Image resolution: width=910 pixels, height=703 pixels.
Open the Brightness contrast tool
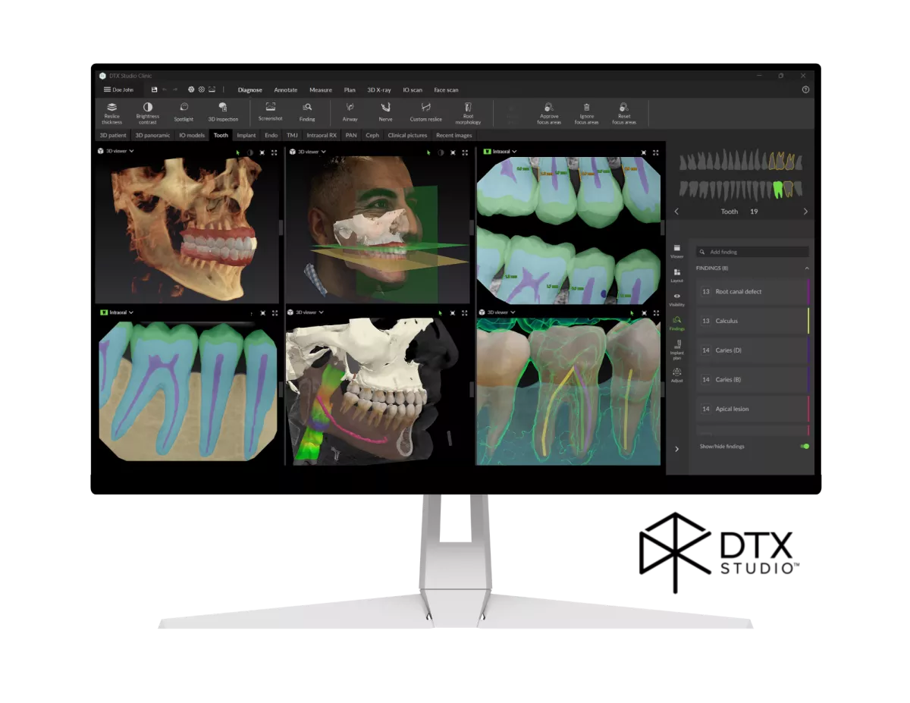pos(147,112)
